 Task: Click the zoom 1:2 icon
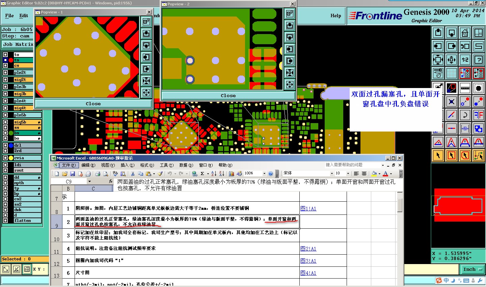tap(465, 60)
